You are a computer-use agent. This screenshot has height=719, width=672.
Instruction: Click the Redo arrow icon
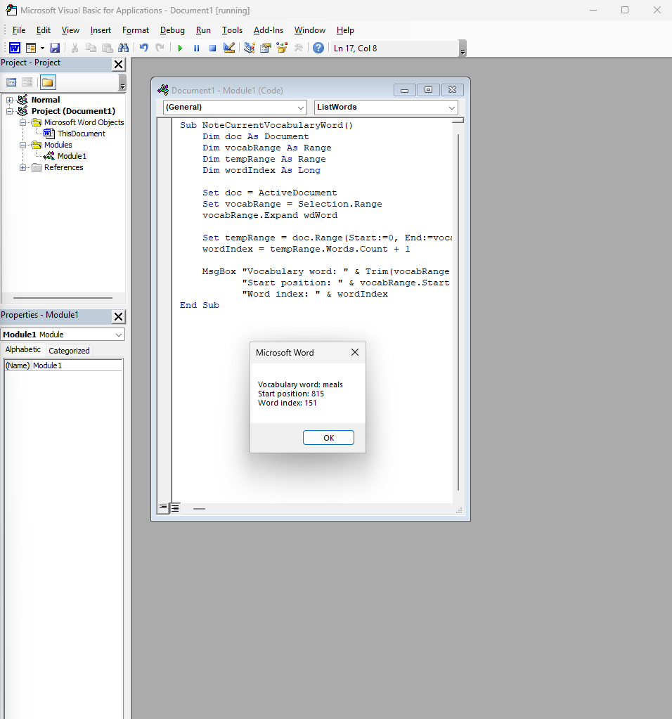[160, 48]
